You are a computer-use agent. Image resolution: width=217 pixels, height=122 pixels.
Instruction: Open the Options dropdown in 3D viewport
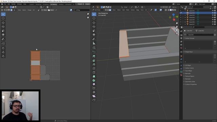point(175,7)
